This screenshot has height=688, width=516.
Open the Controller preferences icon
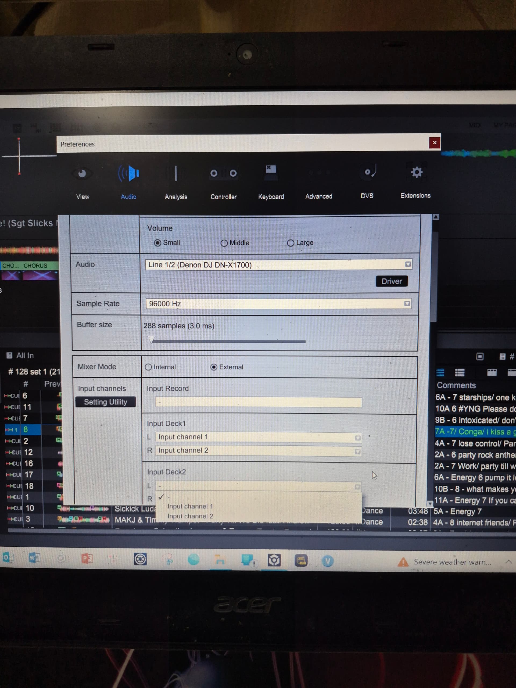223,173
